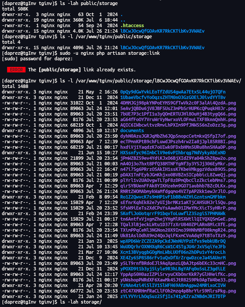
Task: Click directory HXSsnfyc96ImbClV9e6vPIhbrqg7NdVykyAbExND
Action: click(x=173, y=153)
